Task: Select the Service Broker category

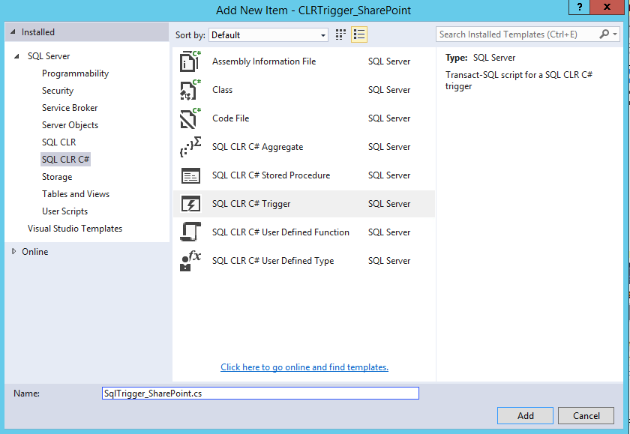Action: click(x=70, y=108)
